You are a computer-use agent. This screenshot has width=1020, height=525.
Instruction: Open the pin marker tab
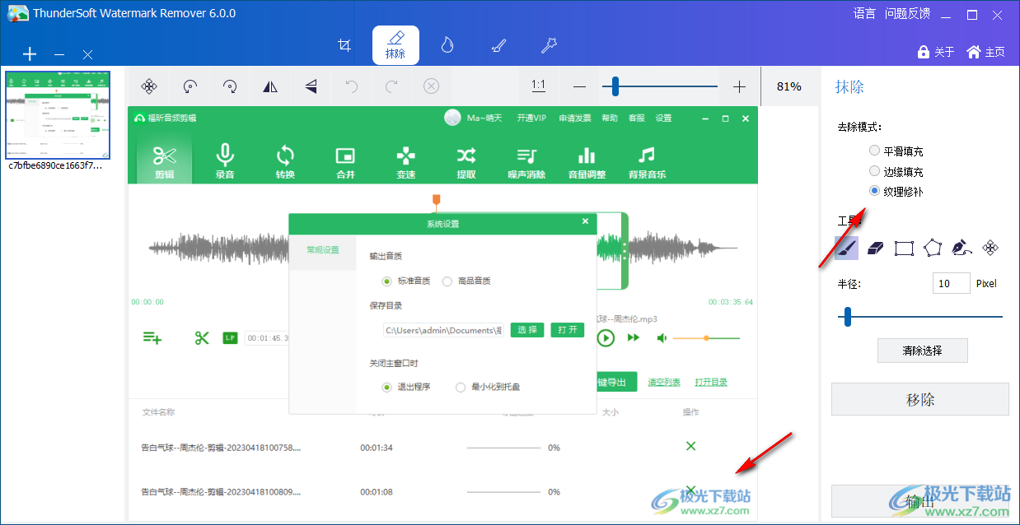(549, 45)
